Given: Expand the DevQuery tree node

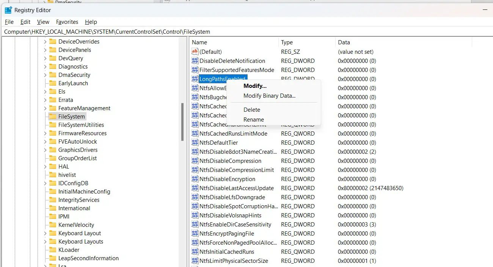Looking at the screenshot, I should point(45,58).
